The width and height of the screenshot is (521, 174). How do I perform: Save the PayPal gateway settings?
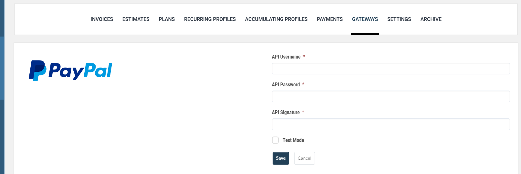pyautogui.click(x=281, y=158)
